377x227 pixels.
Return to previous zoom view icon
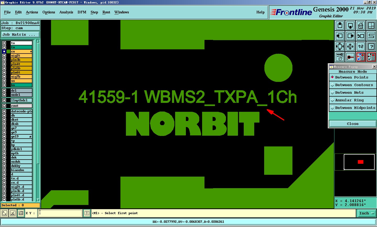361,36
